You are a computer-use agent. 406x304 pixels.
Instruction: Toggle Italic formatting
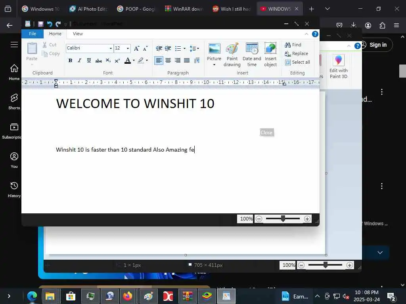tap(79, 61)
